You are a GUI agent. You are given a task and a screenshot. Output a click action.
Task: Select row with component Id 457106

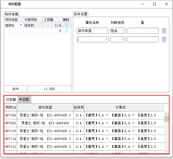click(84, 115)
